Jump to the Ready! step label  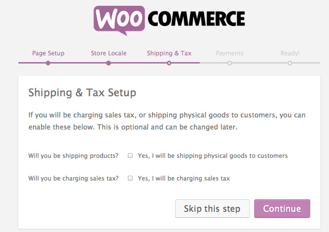point(290,53)
